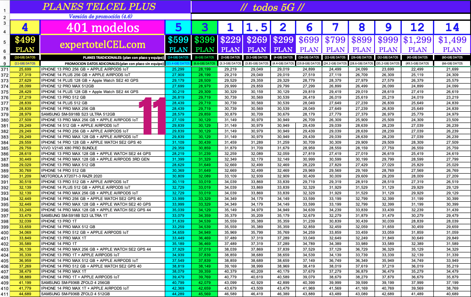The width and height of the screenshot is (471, 297).
Task: Click the IPHONE 12 PRO MAX 512GB cell
Action: coord(103,86)
